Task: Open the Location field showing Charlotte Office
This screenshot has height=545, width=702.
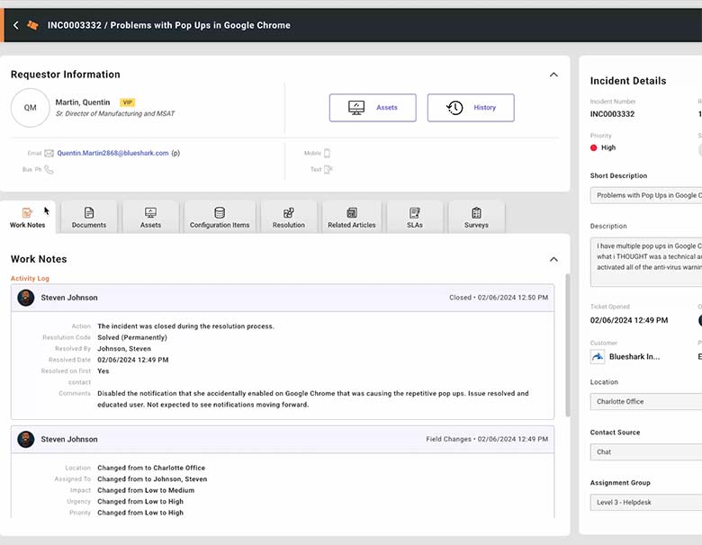Action: pos(646,402)
